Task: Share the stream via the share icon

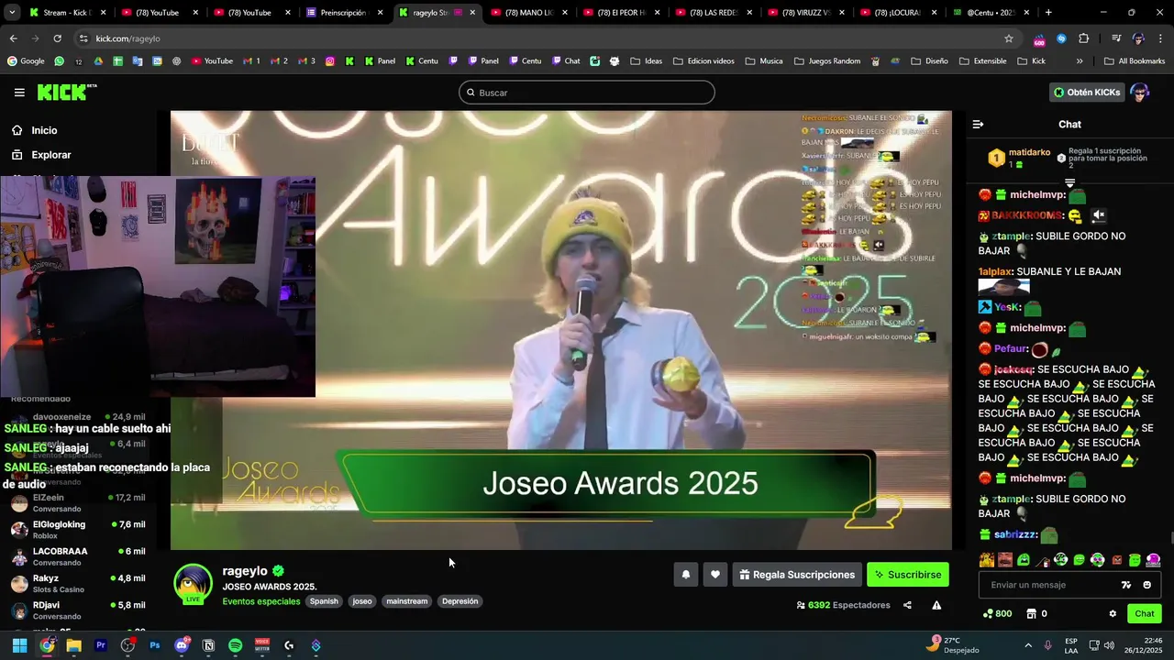Action: click(x=907, y=605)
